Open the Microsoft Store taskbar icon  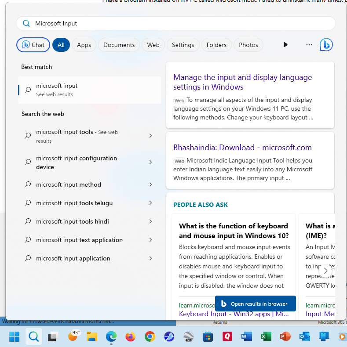click(208, 336)
